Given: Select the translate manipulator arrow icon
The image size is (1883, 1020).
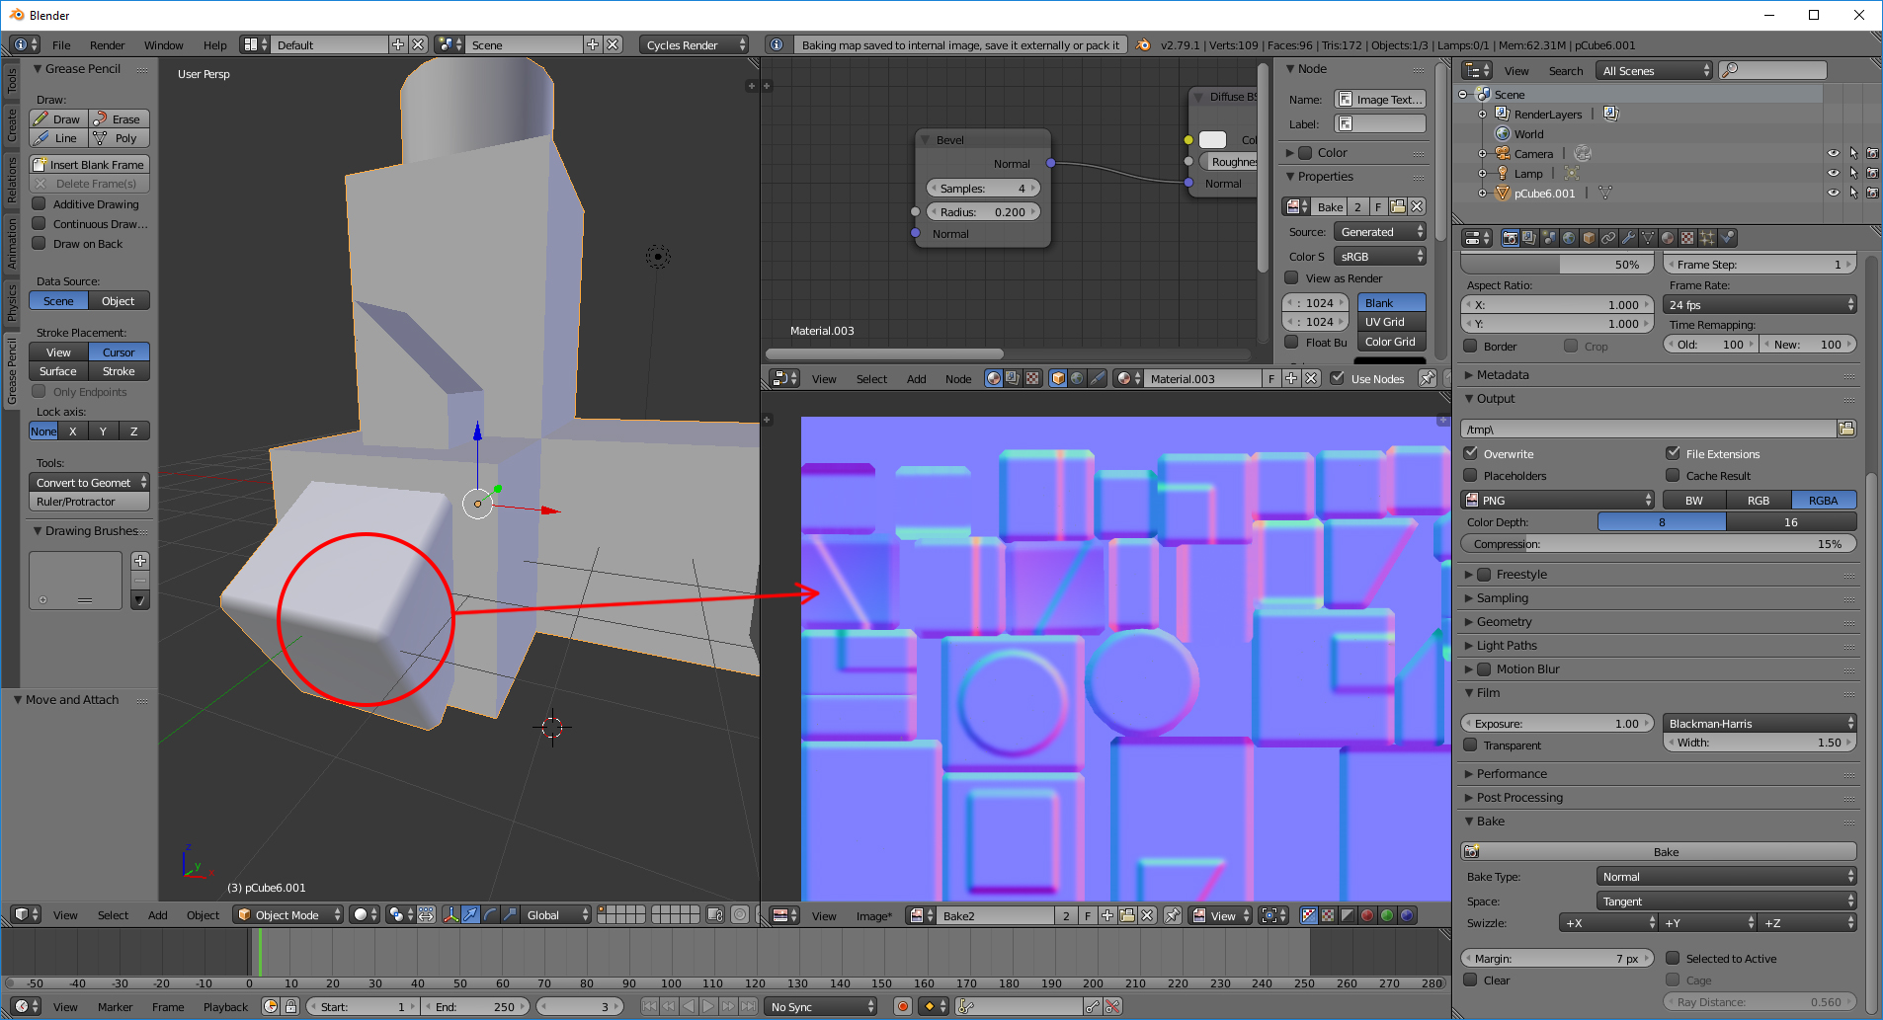Looking at the screenshot, I should pos(470,915).
